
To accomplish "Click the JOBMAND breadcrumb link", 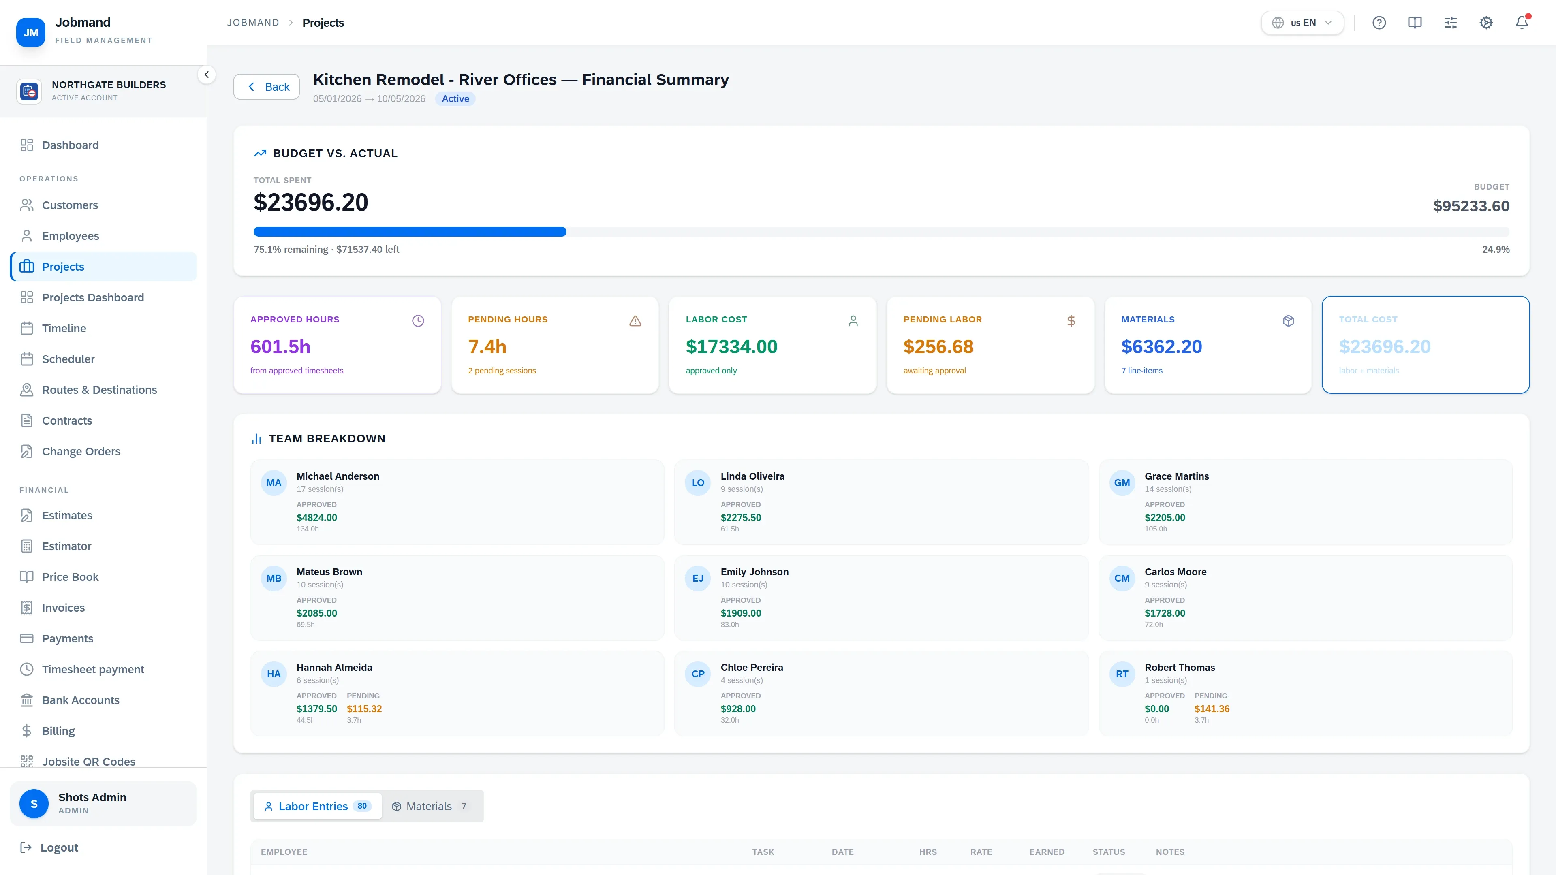I will [x=253, y=23].
